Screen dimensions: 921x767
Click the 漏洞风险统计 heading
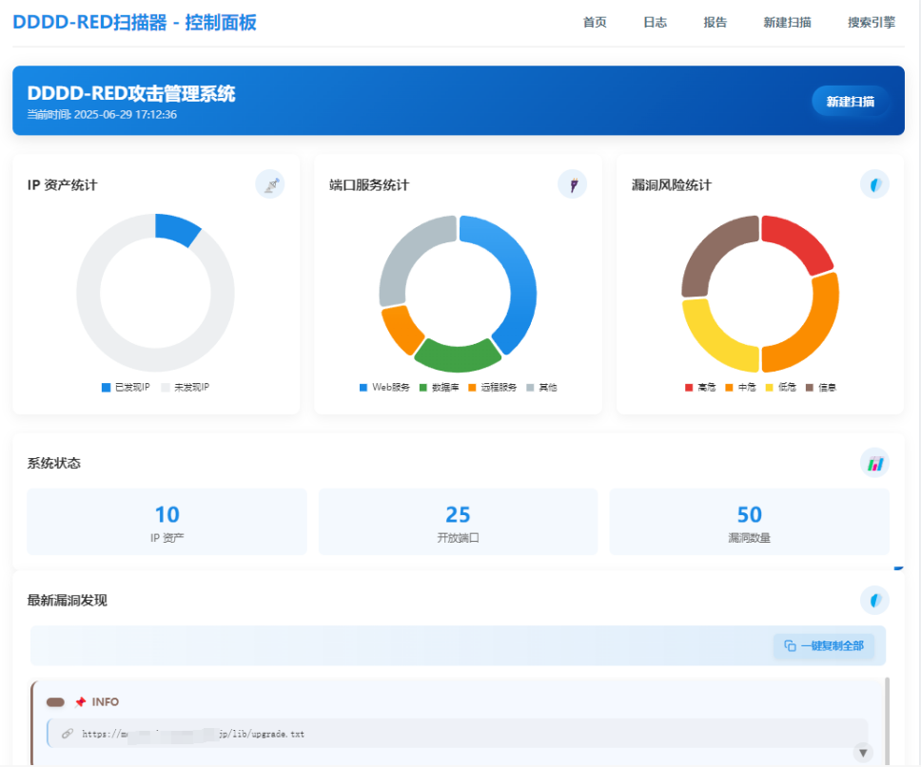672,184
